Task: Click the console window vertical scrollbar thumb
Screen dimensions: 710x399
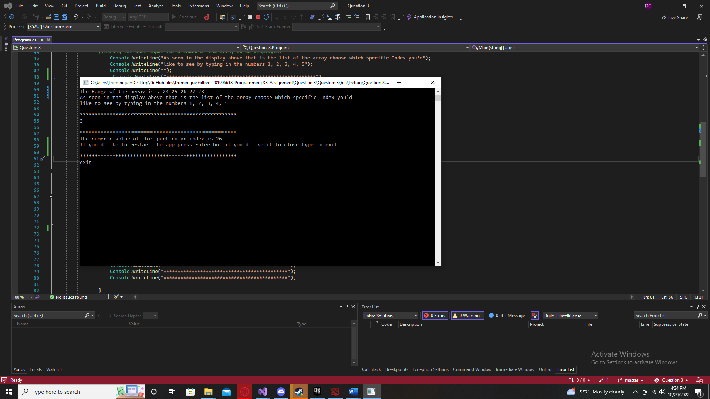Action: click(x=438, y=98)
